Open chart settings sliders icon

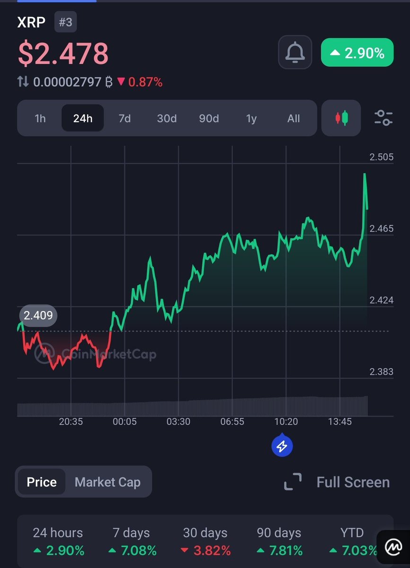(x=383, y=118)
